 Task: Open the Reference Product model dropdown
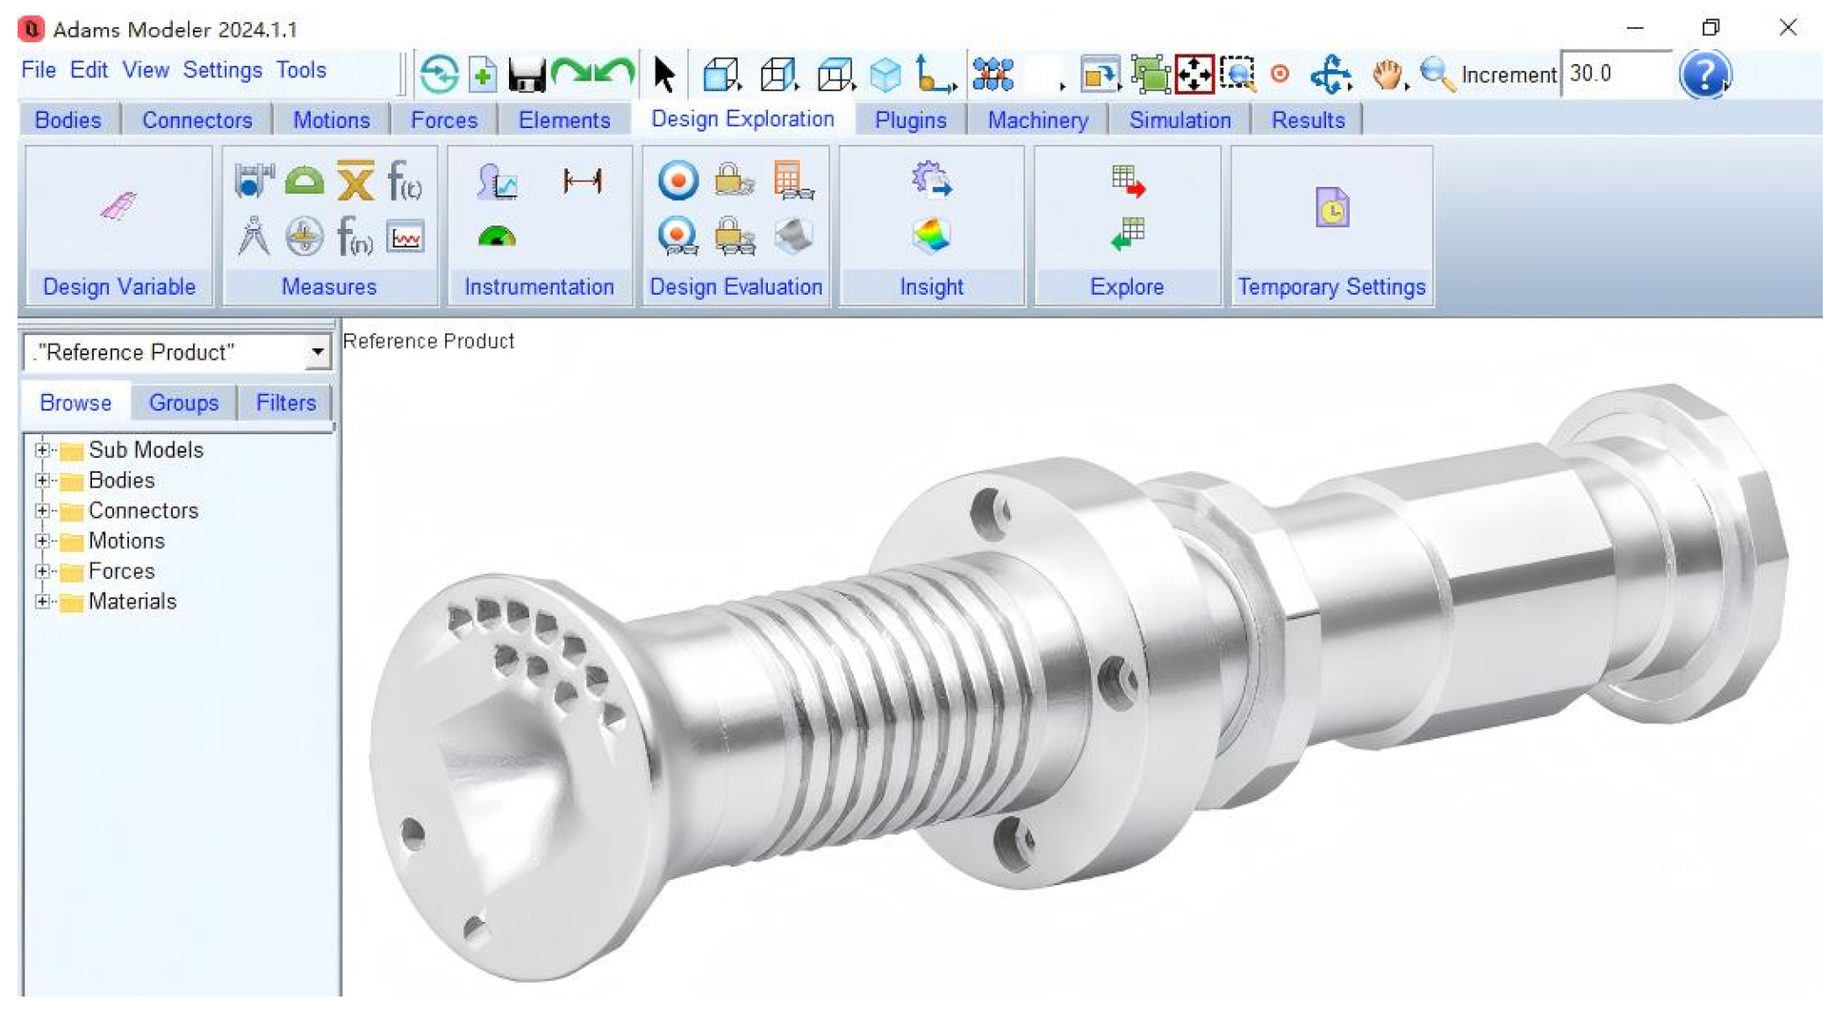click(x=317, y=353)
